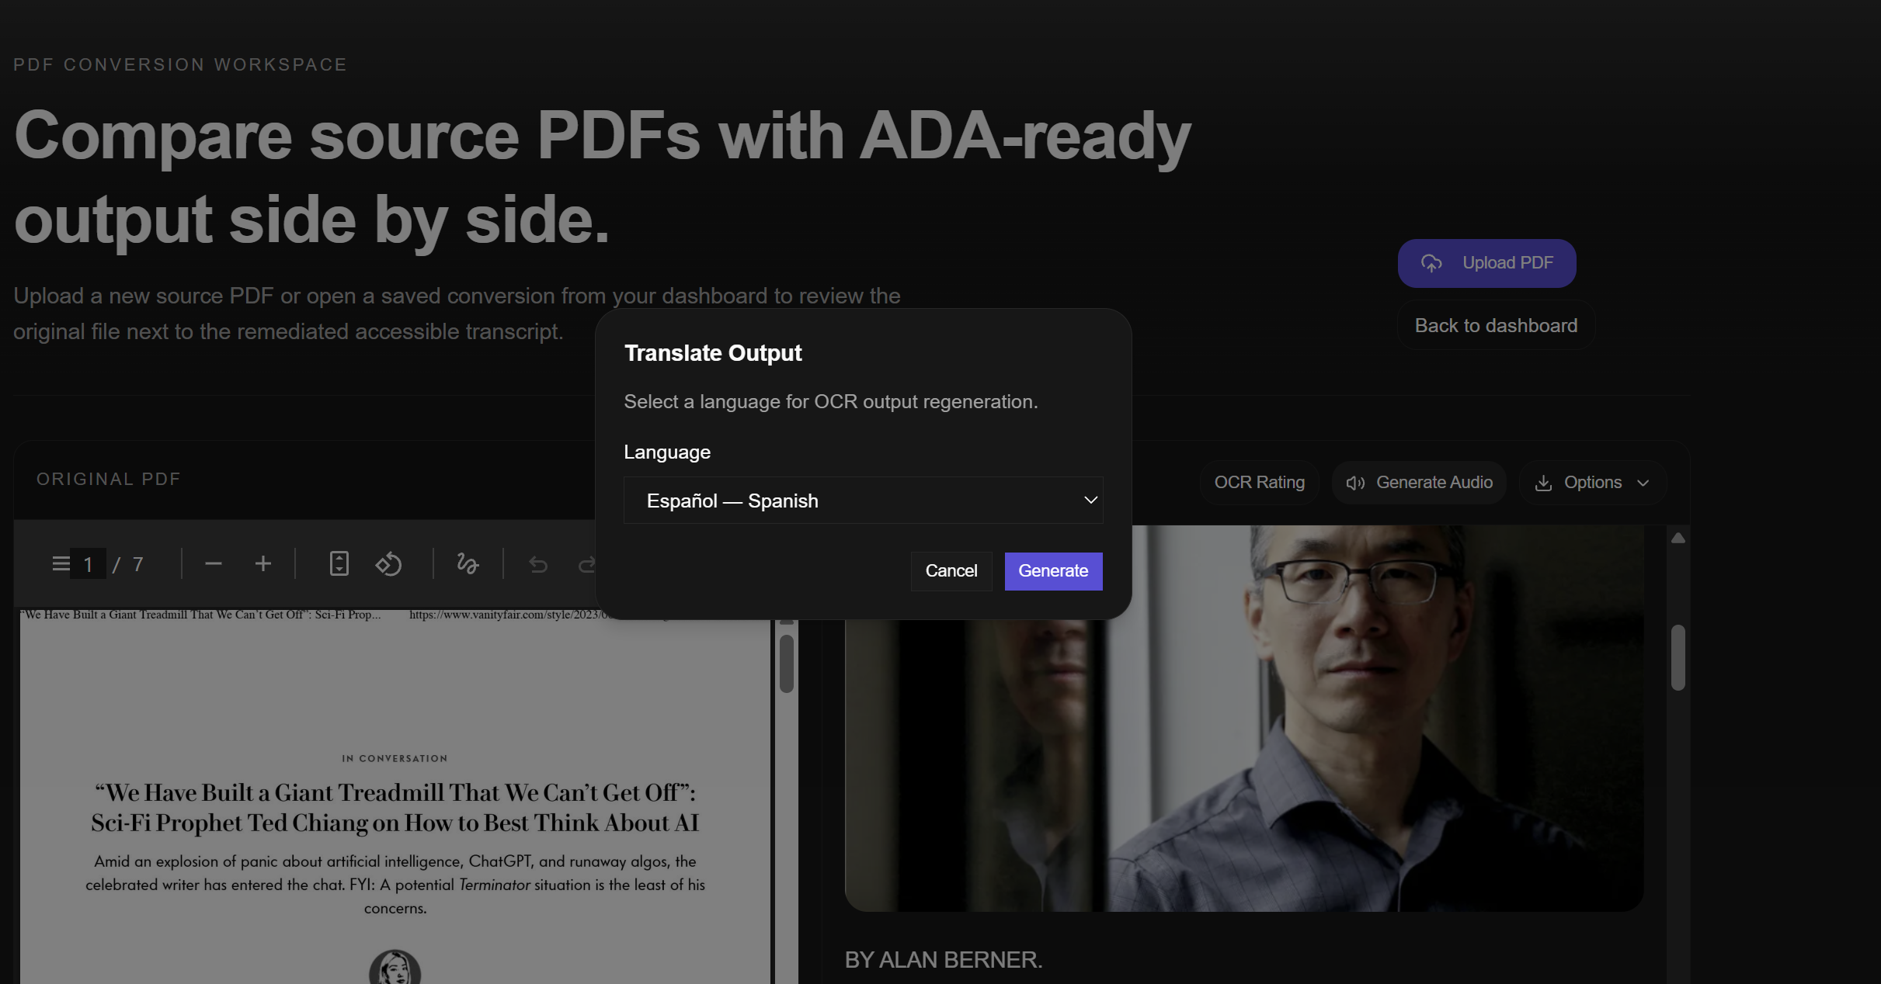Click the Generate Audio speaker button
The height and width of the screenshot is (984, 1881).
point(1419,483)
